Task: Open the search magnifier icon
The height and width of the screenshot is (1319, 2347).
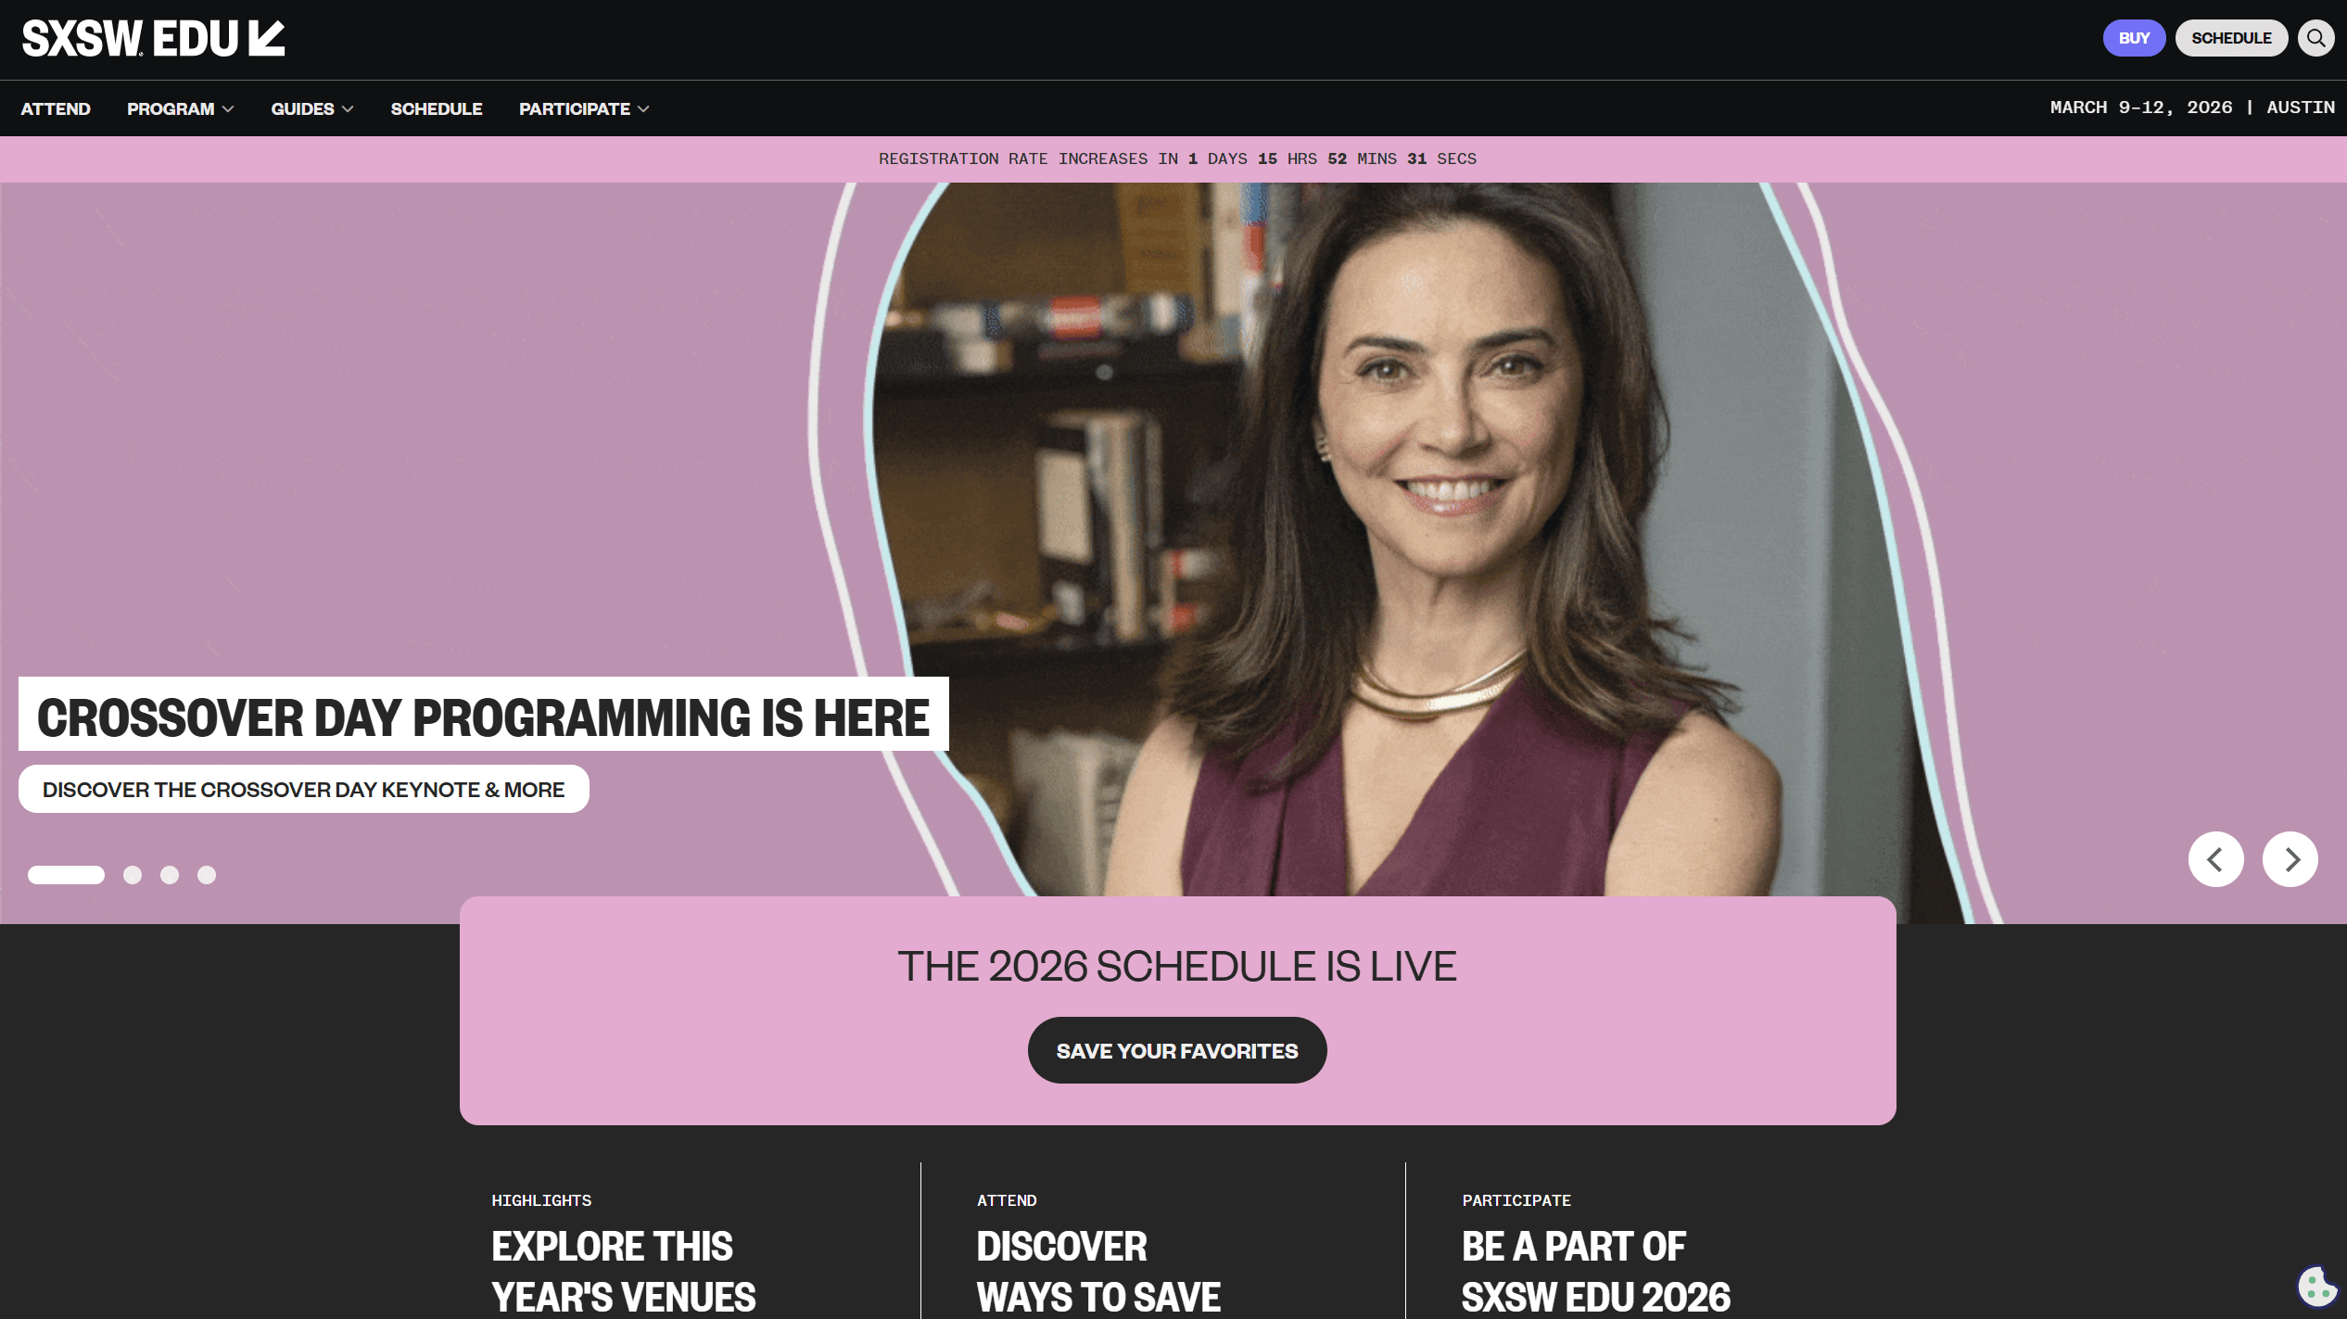Action: coord(2315,38)
